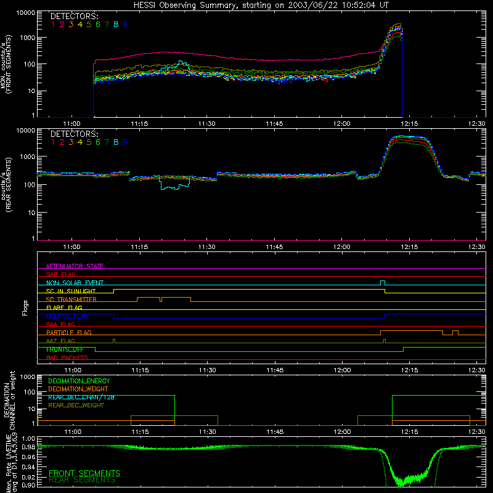Click the DETECTORS: legend label in rear segments plot
Image resolution: width=493 pixels, height=493 pixels.
click(x=74, y=134)
